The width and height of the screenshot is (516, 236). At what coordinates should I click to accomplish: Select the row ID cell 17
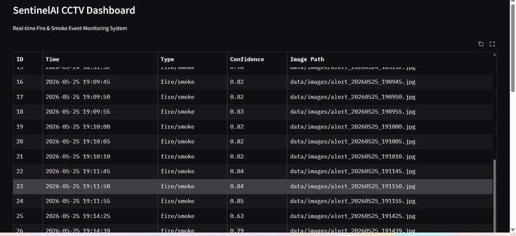pyautogui.click(x=28, y=97)
